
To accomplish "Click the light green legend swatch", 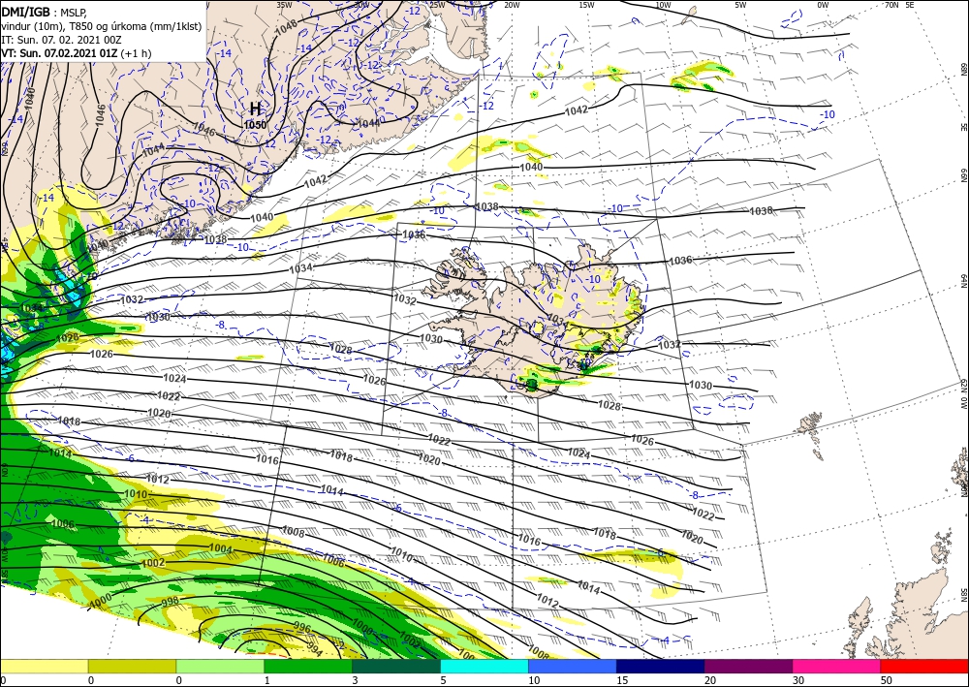I will [x=220, y=666].
